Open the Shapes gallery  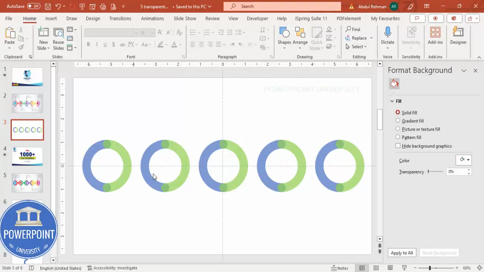coord(284,37)
